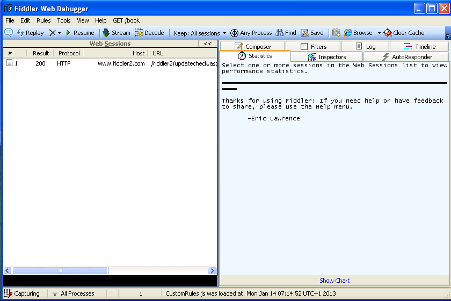Select session 1 document icon
Screen dimensions: 451x301
point(10,63)
